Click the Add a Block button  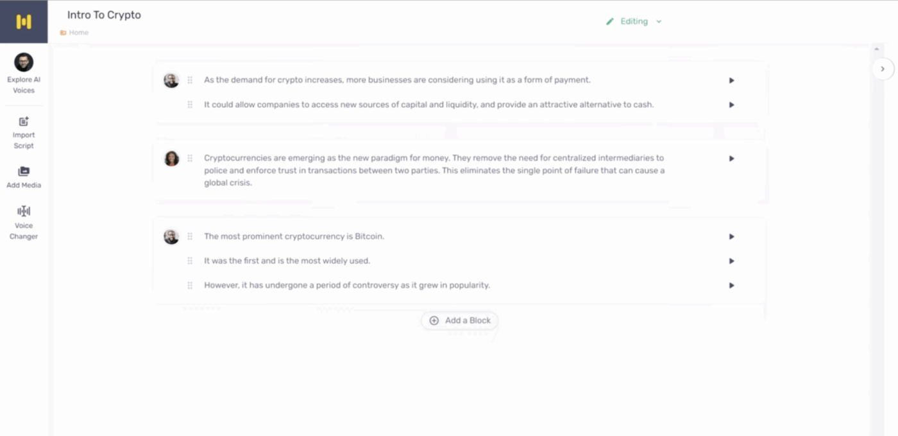click(460, 320)
